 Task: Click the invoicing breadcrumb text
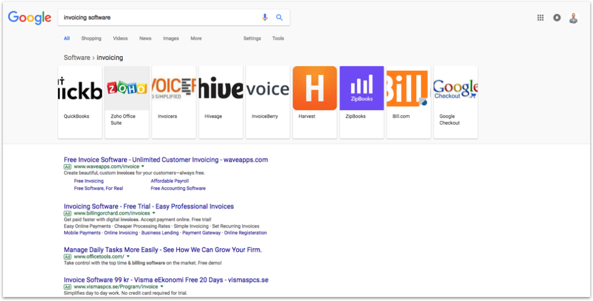pos(109,57)
